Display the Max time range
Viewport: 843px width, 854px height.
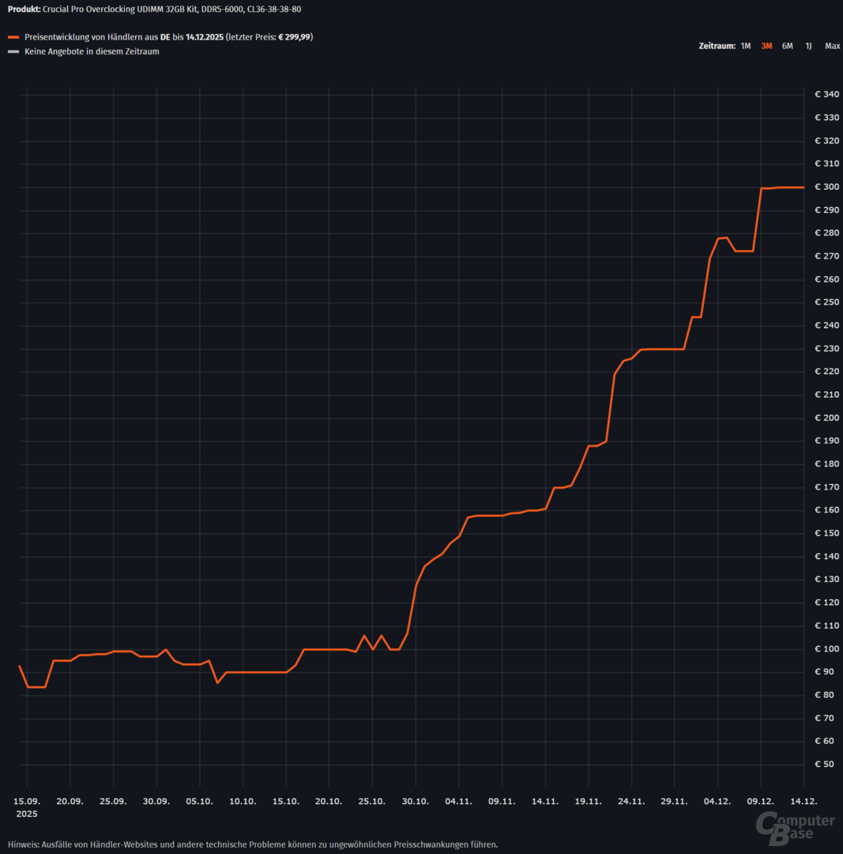pos(832,46)
